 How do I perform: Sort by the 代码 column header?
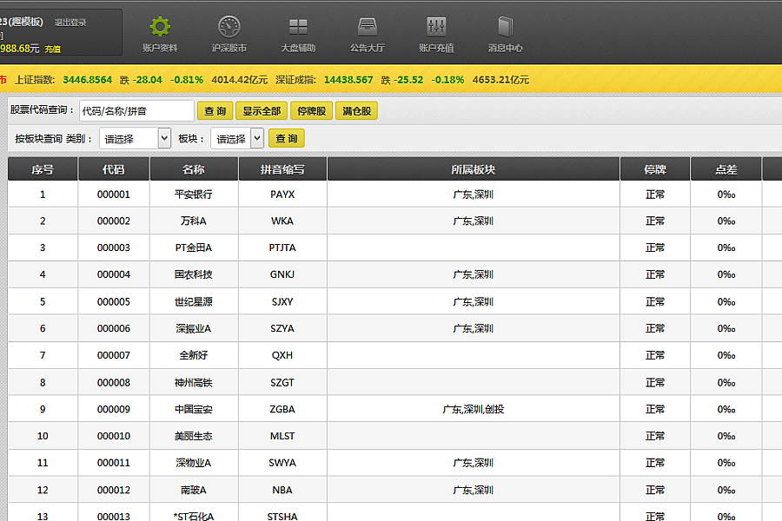(113, 169)
